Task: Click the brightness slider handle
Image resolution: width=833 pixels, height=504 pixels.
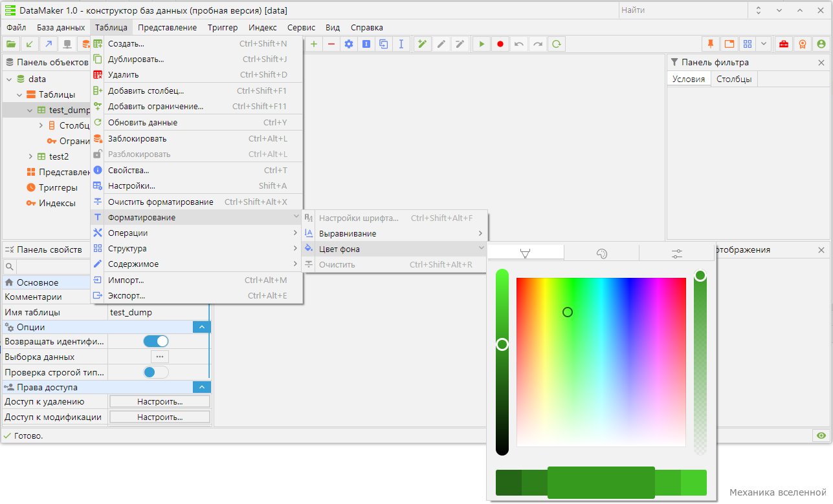Action: (502, 344)
